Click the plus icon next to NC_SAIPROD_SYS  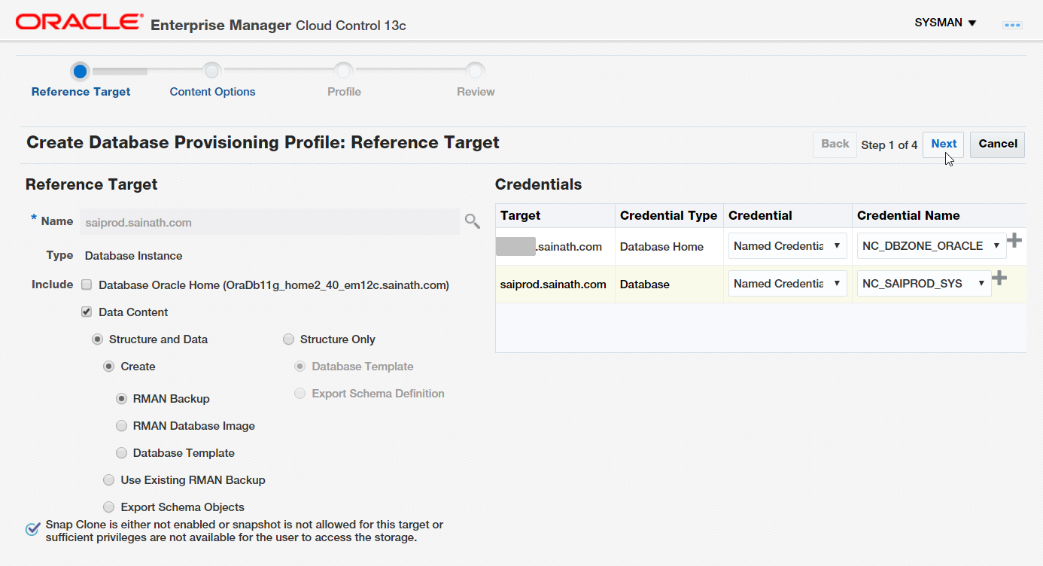[999, 278]
